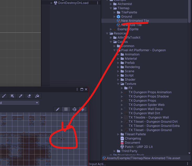Close the Tile Palette window

tap(86, 89)
